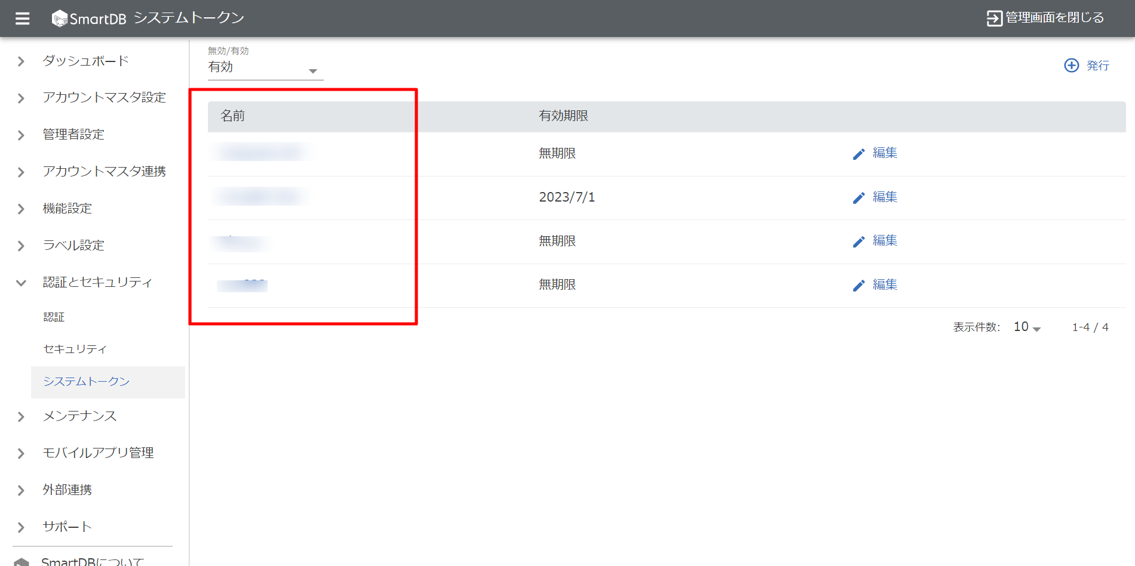Image resolution: width=1135 pixels, height=566 pixels.
Task: Click pencil icon in fourth token row
Action: pos(858,285)
